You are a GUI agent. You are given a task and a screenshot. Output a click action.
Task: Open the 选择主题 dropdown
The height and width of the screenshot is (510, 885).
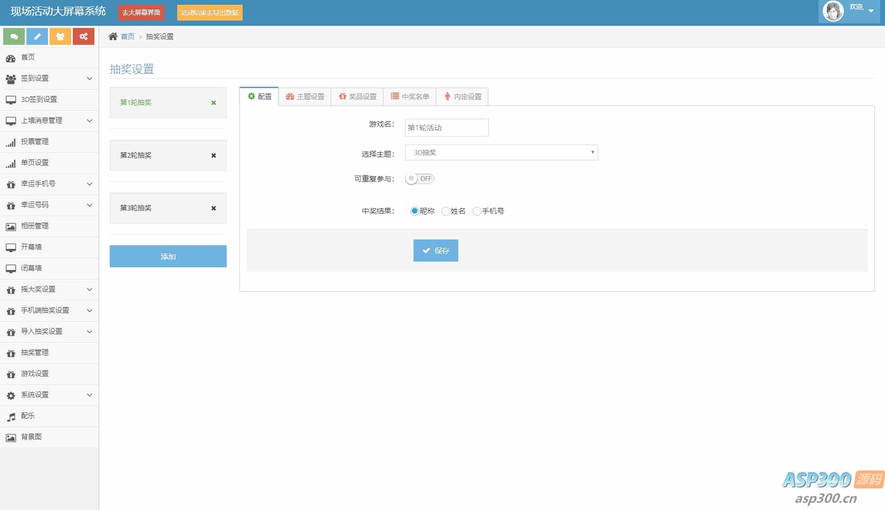[501, 152]
